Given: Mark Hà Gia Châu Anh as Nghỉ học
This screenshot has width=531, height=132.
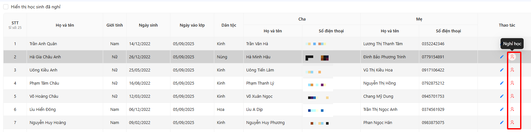Looking at the screenshot, I should (512, 57).
